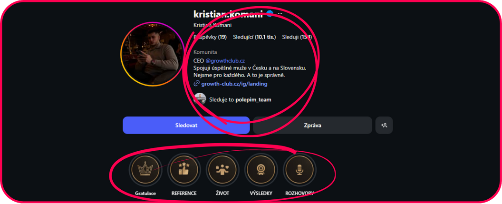
Task: Open the Sledující followers list
Action: tap(254, 37)
